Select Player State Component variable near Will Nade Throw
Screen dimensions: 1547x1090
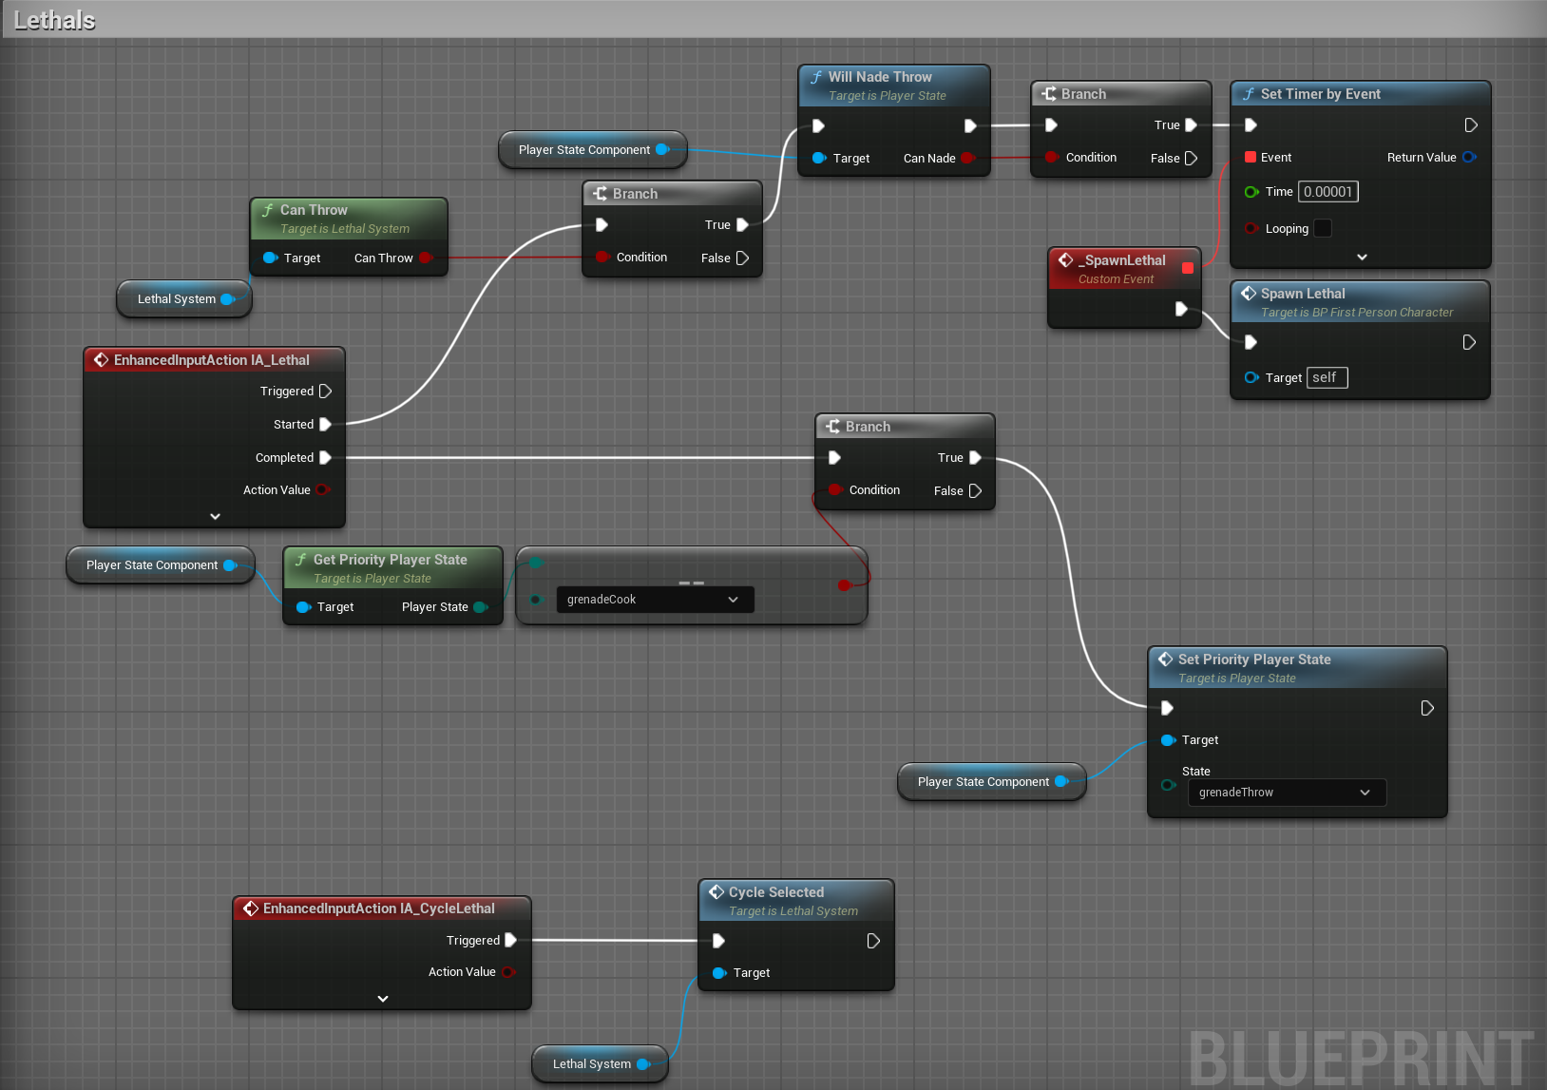[x=592, y=150]
